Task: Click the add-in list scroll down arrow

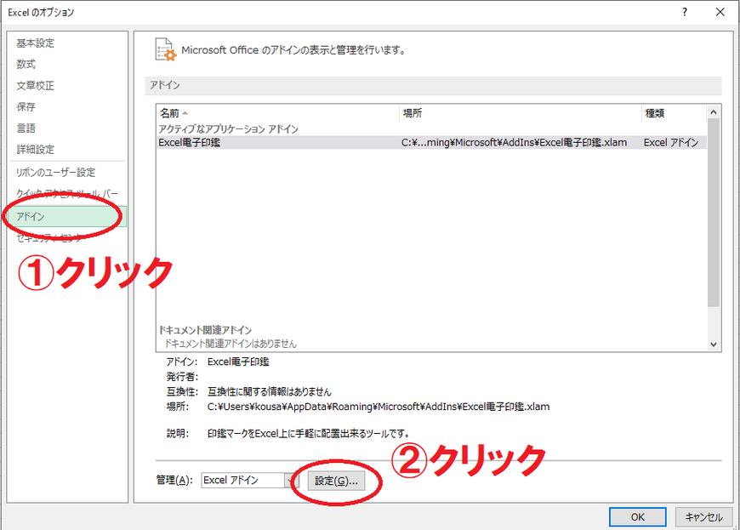Action: pyautogui.click(x=714, y=345)
